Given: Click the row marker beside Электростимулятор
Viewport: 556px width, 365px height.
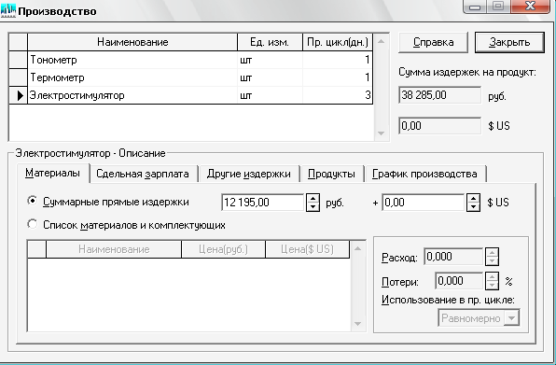Looking at the screenshot, I should pyautogui.click(x=19, y=95).
